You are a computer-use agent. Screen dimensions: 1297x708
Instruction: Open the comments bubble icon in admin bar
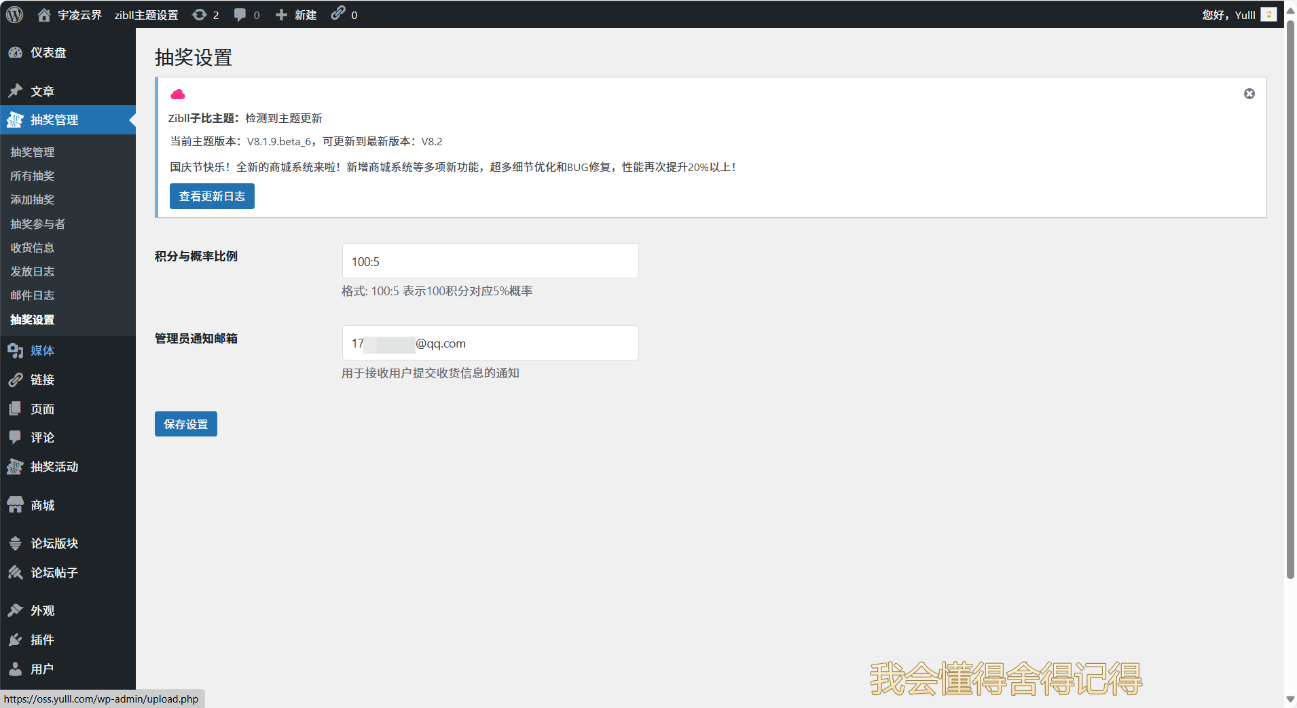[x=240, y=14]
